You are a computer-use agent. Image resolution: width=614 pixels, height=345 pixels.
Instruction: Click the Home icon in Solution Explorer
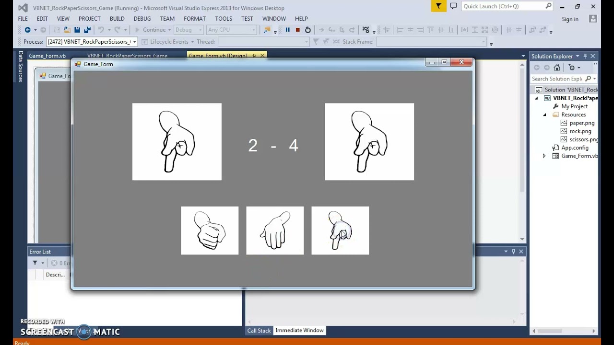pos(557,68)
